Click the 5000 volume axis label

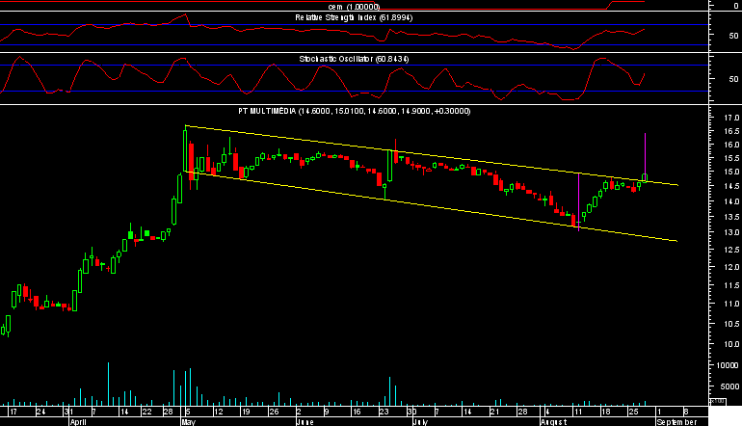729,386
